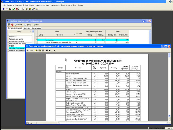Screen dimensions: 173x130
Task: Close preview with the X toolbar button
Action: point(55,50)
